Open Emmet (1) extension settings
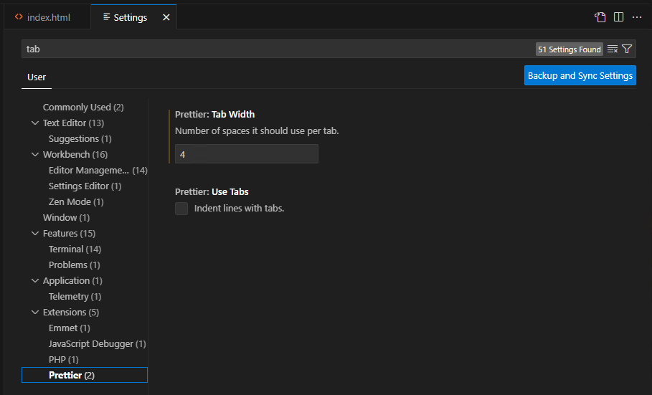 point(69,328)
